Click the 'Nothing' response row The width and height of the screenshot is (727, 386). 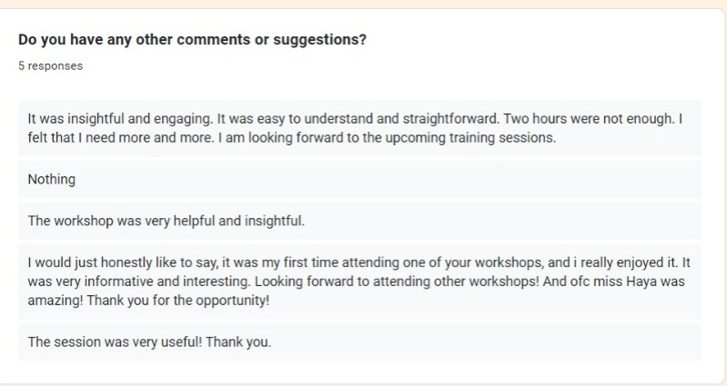[x=359, y=180]
